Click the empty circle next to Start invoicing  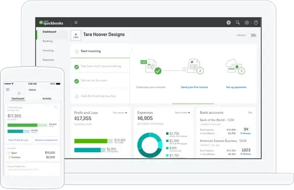(x=76, y=51)
